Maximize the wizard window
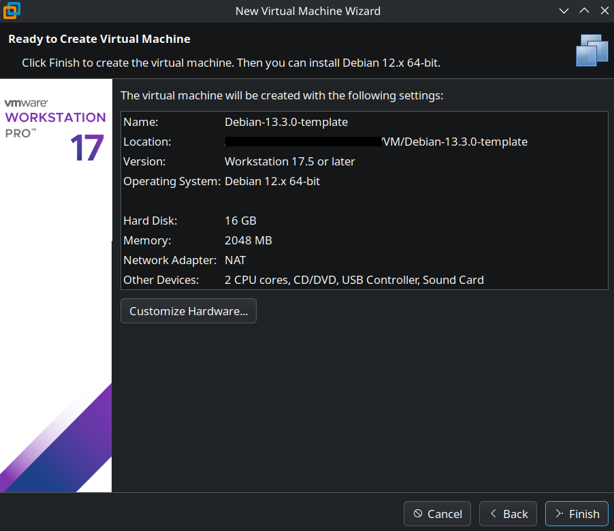The height and width of the screenshot is (531, 614). point(583,11)
